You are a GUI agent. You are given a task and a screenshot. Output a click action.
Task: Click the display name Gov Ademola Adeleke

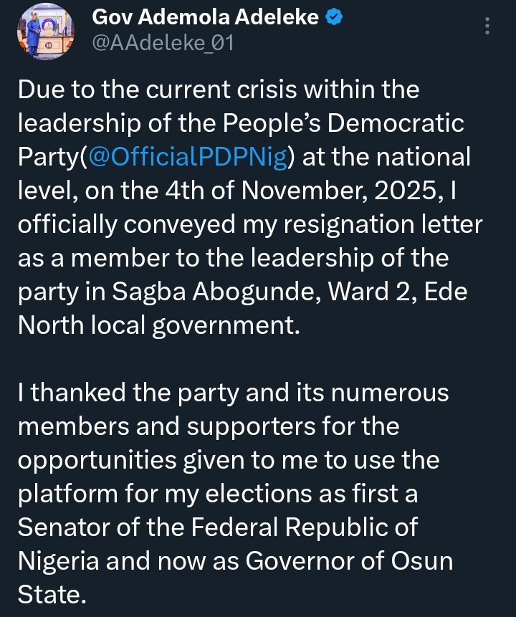pos(206,19)
